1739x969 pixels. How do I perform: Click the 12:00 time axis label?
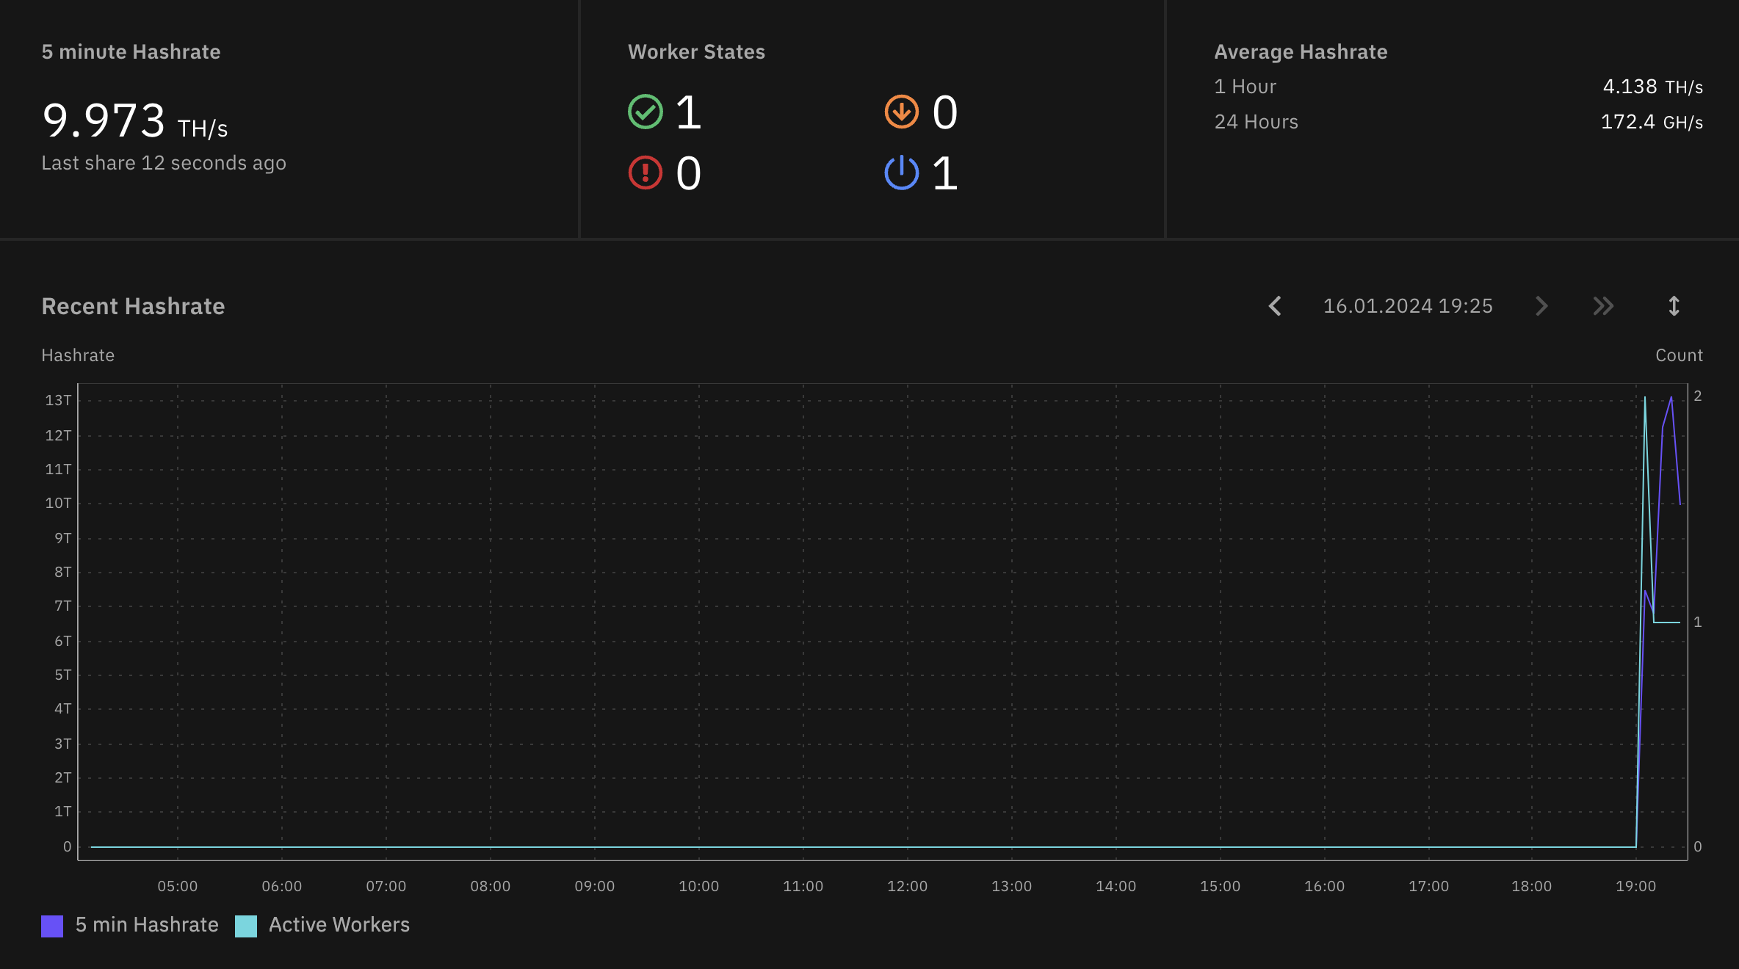pos(907,886)
